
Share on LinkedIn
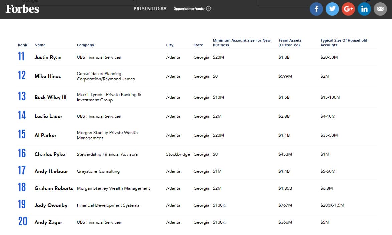click(x=364, y=9)
